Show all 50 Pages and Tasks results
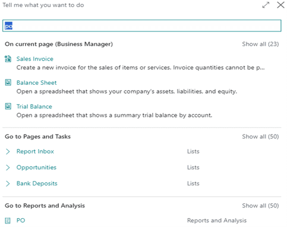The width and height of the screenshot is (287, 227). pyautogui.click(x=260, y=136)
